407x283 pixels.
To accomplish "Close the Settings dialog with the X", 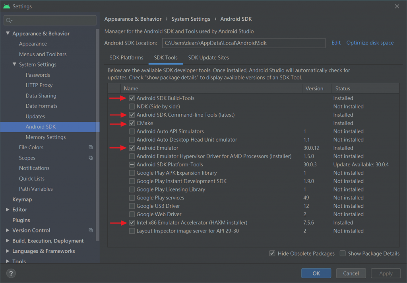I will click(397, 6).
